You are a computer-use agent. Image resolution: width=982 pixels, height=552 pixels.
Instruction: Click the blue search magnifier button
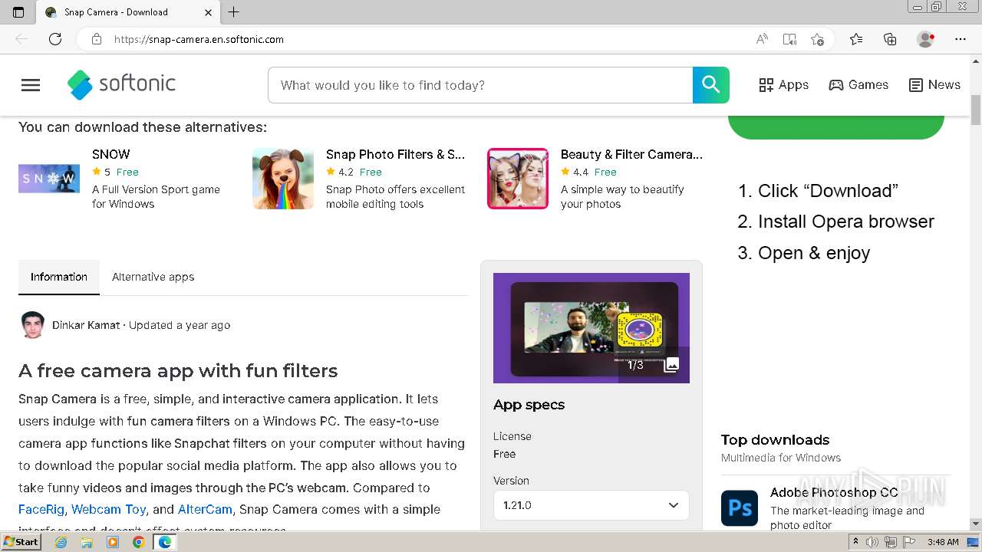coord(711,85)
